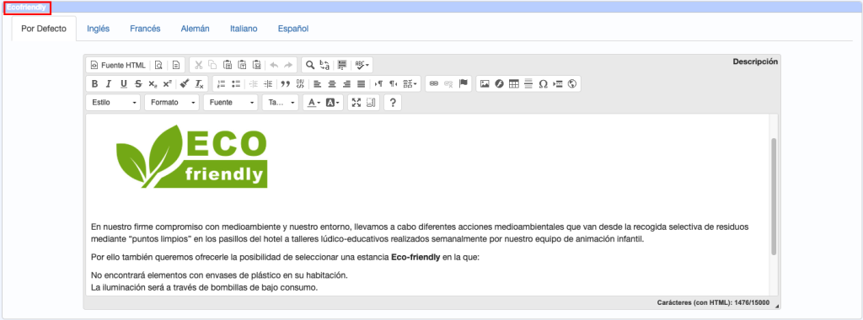Insert an IFrame with globe icon
The width and height of the screenshot is (863, 320).
[x=572, y=83]
